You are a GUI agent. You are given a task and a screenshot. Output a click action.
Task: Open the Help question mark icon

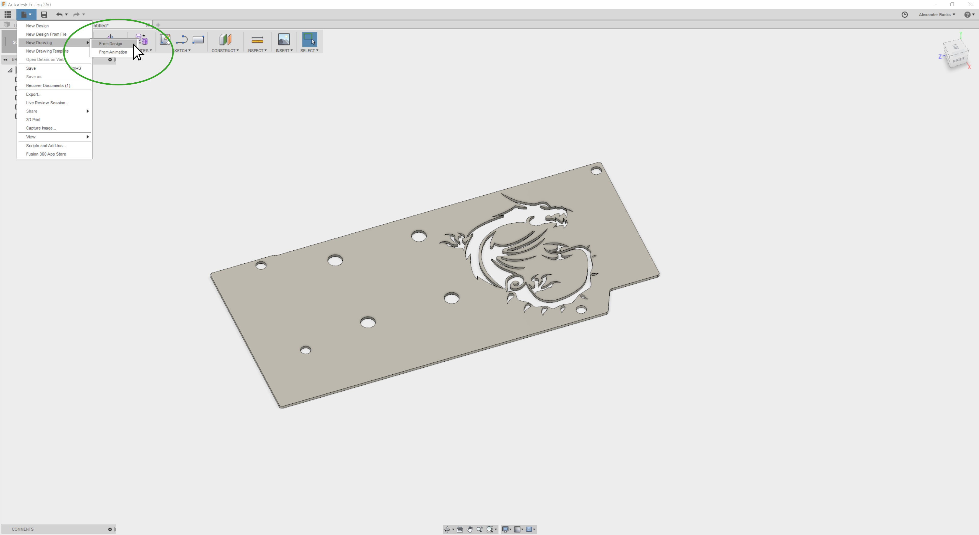click(x=967, y=15)
